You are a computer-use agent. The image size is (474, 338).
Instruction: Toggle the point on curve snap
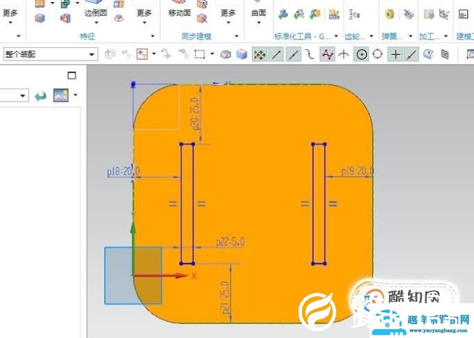(x=411, y=54)
